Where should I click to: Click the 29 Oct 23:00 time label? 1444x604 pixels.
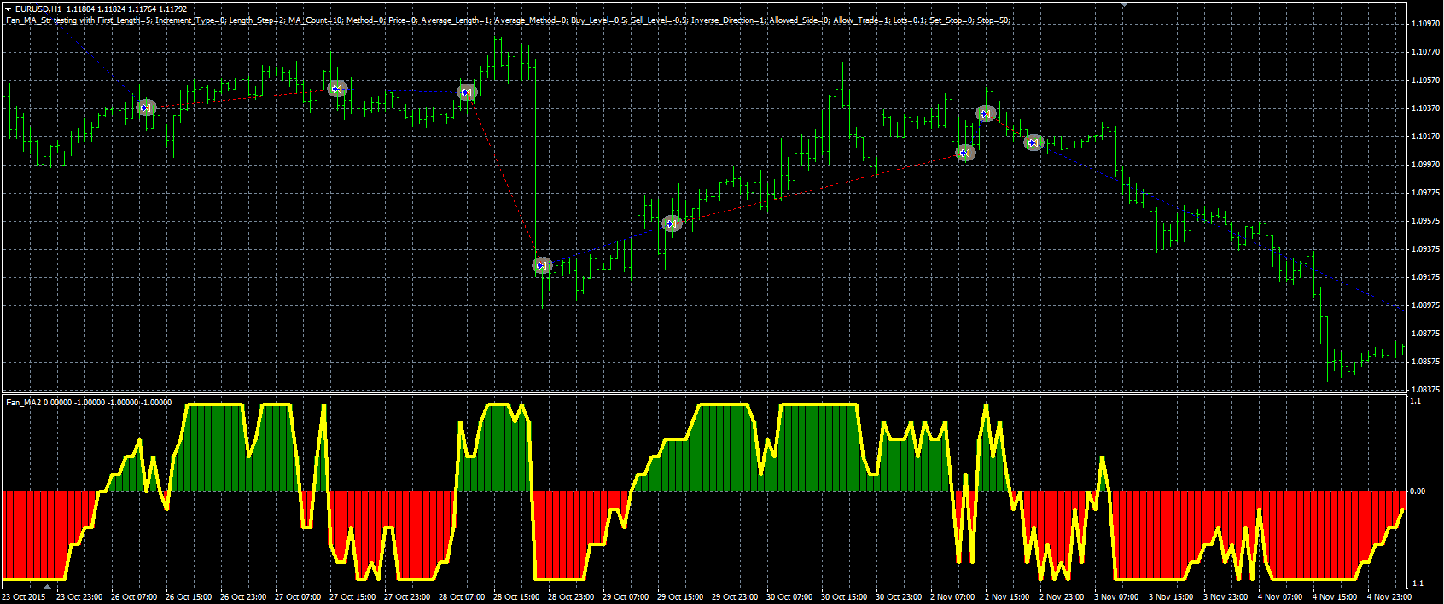(x=735, y=597)
